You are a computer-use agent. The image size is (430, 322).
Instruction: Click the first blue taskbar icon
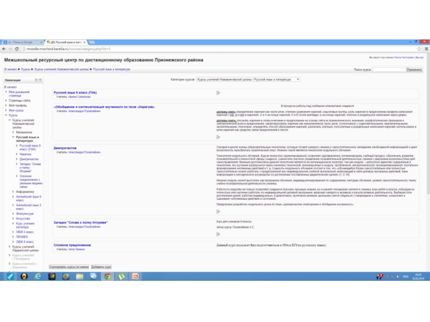pyautogui.click(x=10, y=276)
